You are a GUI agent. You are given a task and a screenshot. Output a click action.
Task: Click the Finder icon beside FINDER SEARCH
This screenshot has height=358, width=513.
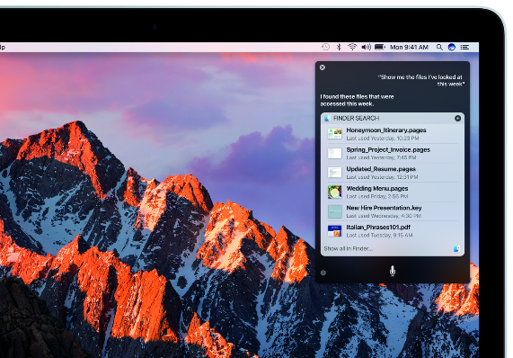tap(328, 118)
